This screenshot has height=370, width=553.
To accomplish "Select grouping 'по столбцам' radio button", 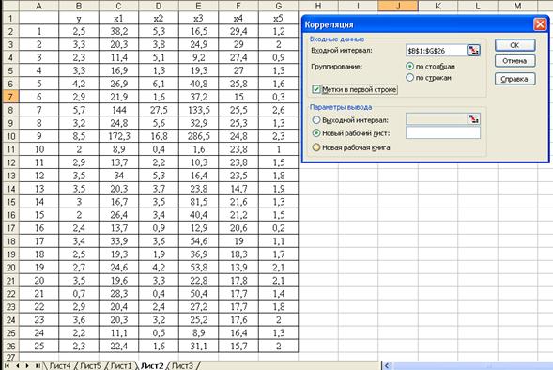I will tap(409, 66).
